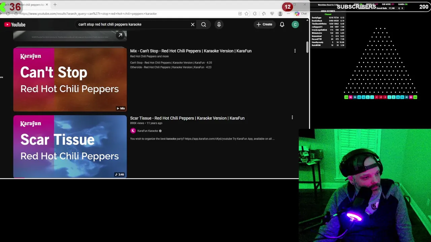Open the Can't Stop karaoke thumbnail
Screen dimensions: 431x242
70,79
